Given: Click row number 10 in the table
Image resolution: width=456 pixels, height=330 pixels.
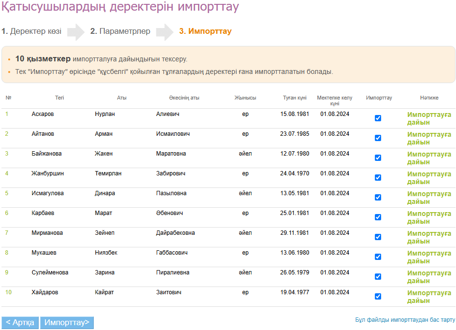Looking at the screenshot, I should pos(8,292).
